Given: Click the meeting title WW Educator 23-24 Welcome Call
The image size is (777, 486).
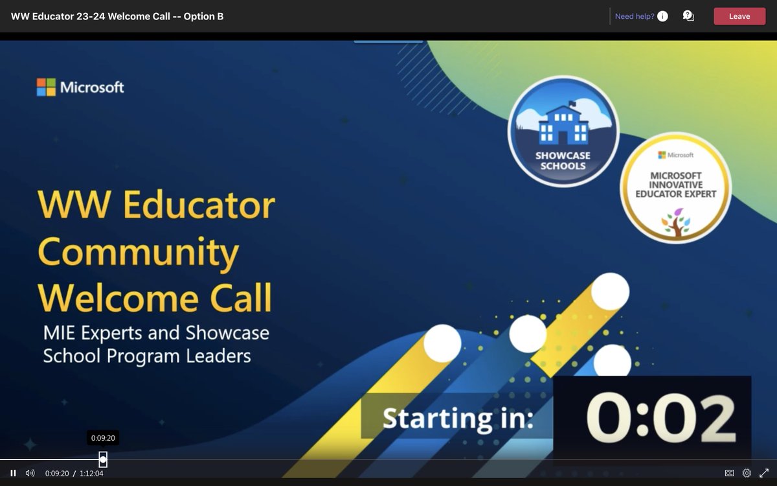Looking at the screenshot, I should click(x=117, y=16).
